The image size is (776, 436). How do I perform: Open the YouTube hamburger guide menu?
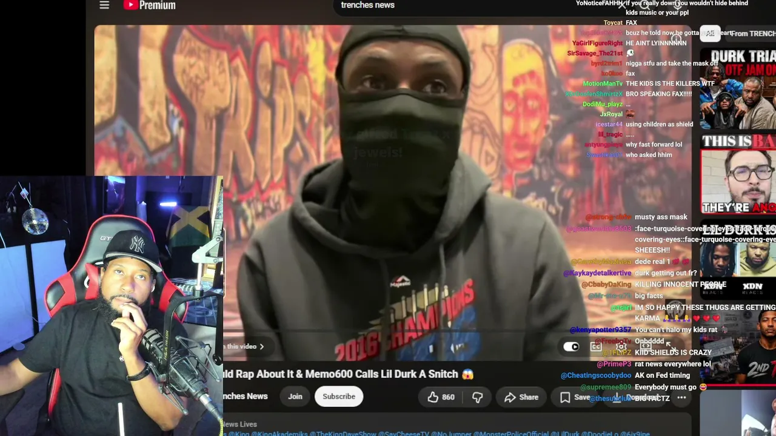point(104,5)
